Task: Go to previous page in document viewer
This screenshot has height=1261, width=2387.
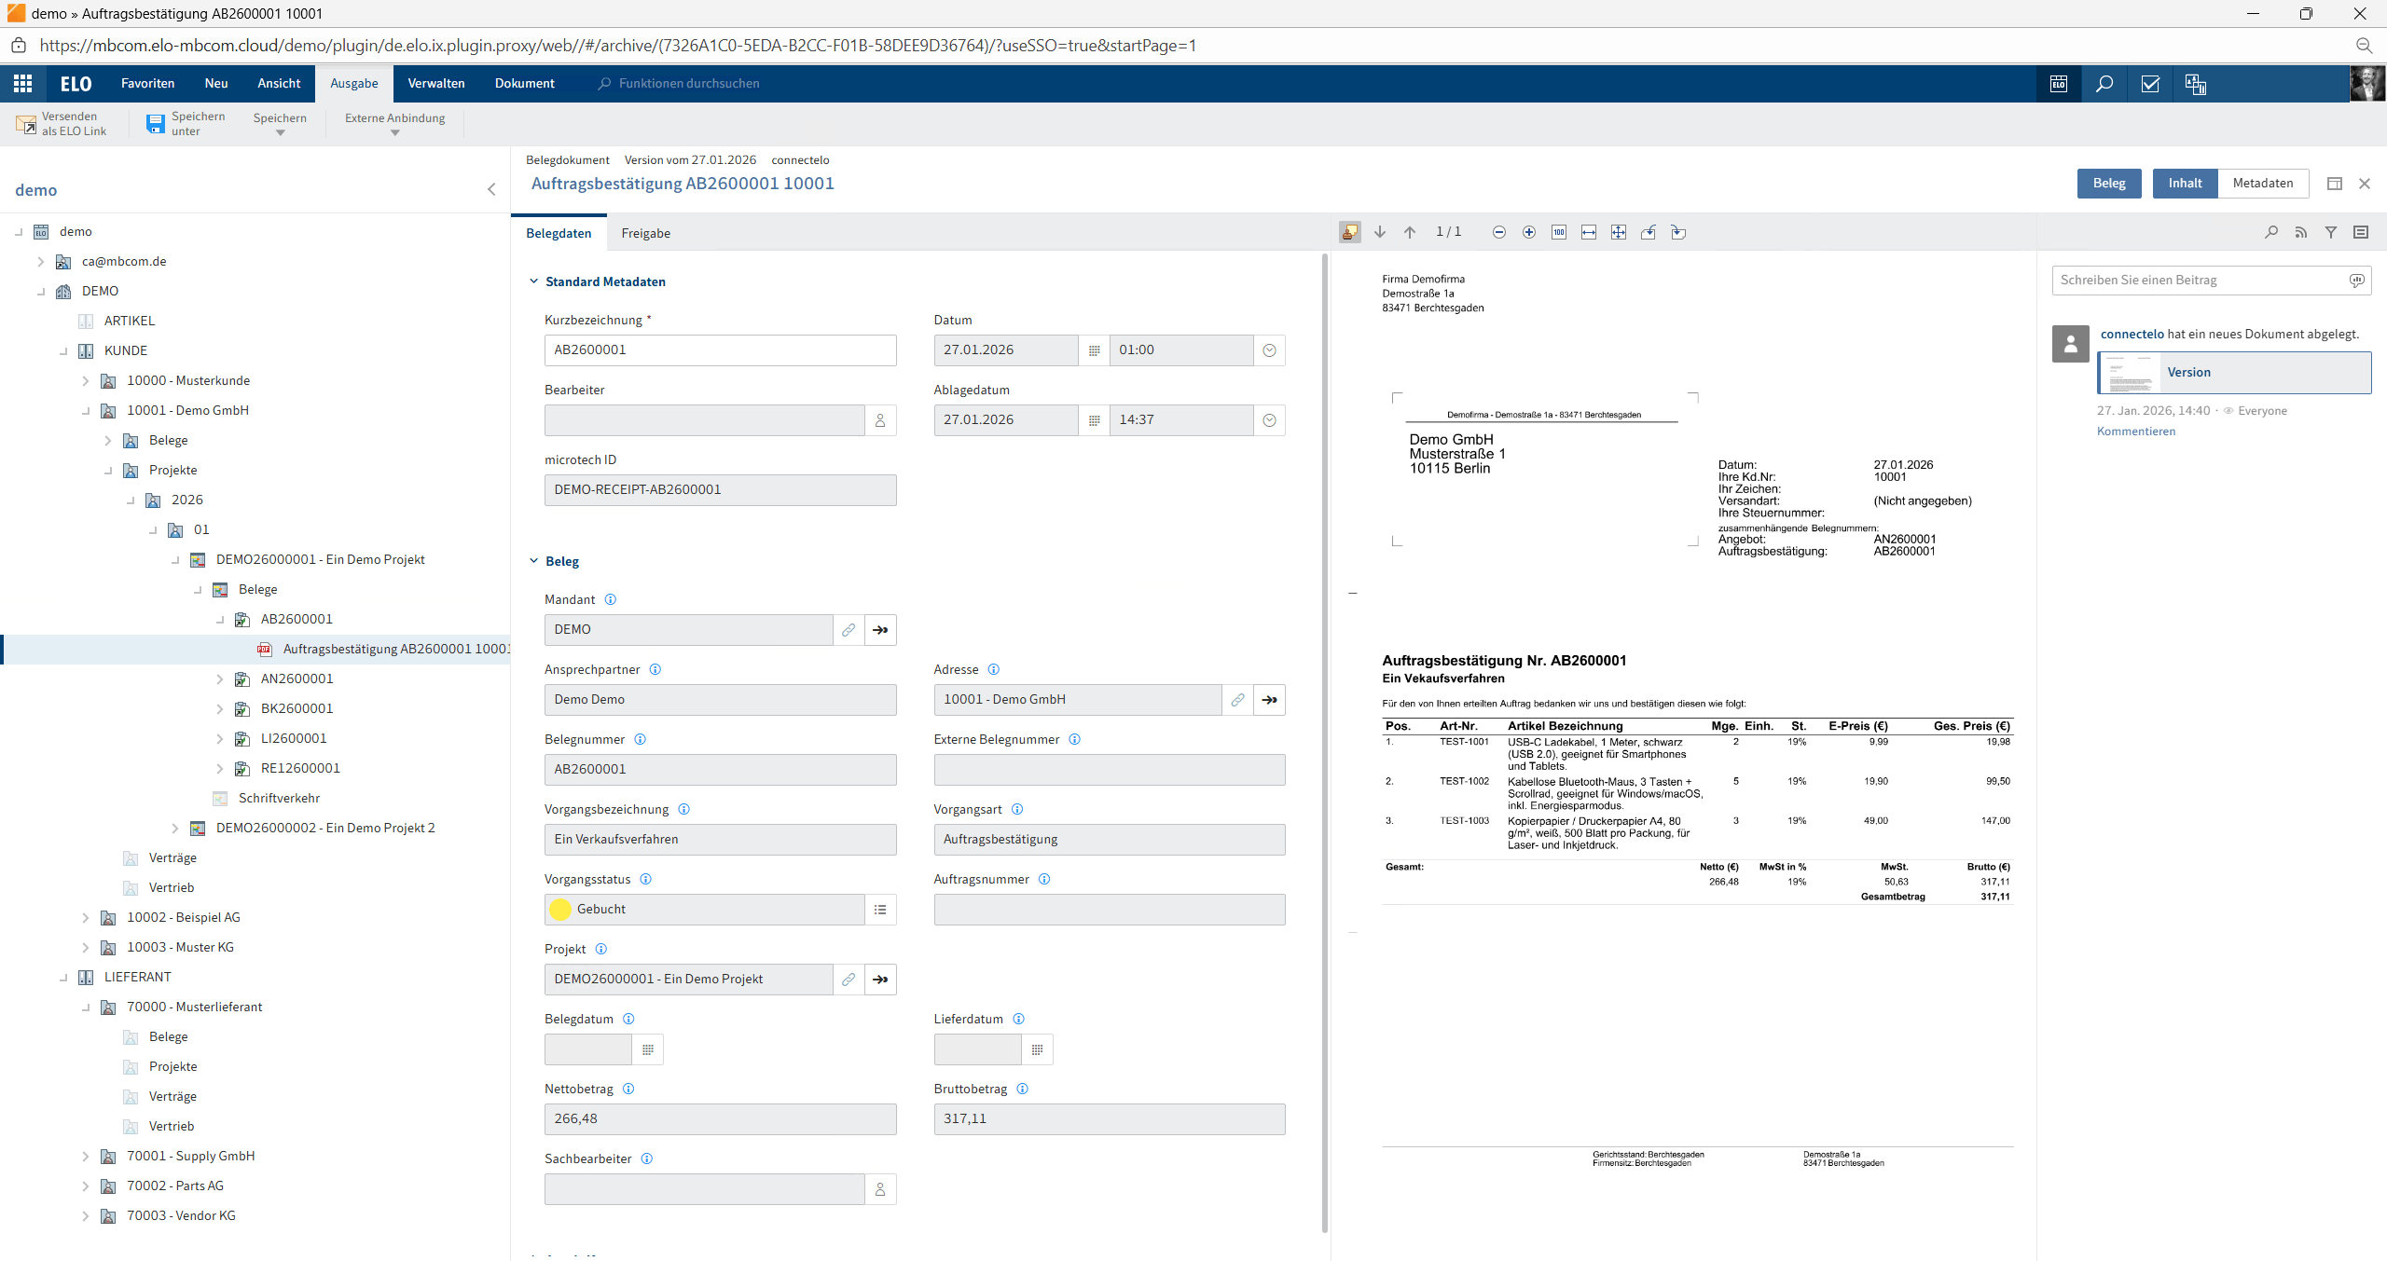Action: (x=1410, y=232)
